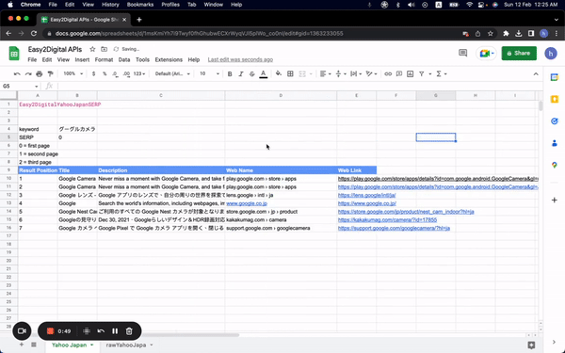Open the font size dropdown
The image size is (565, 353).
pos(209,73)
